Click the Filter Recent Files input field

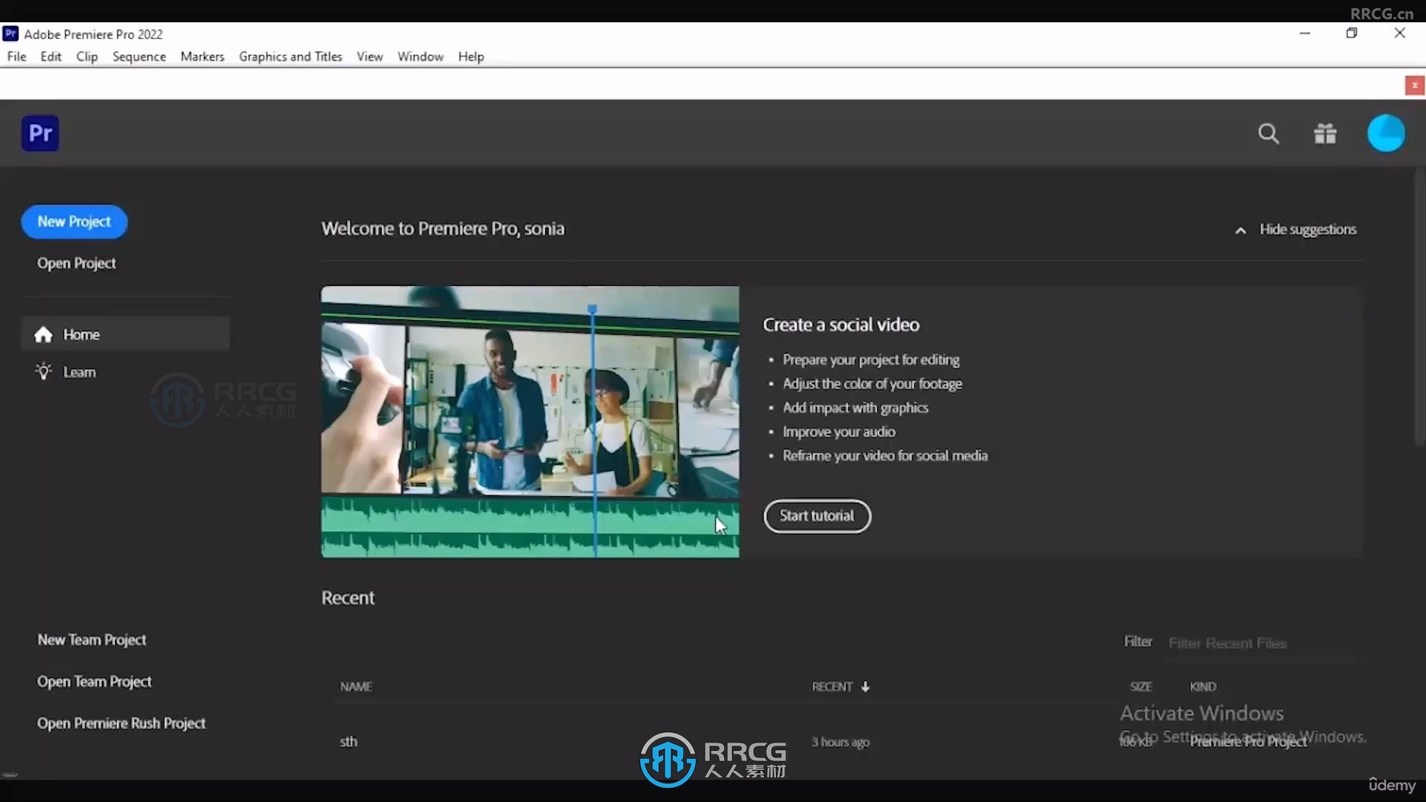pyautogui.click(x=1266, y=643)
